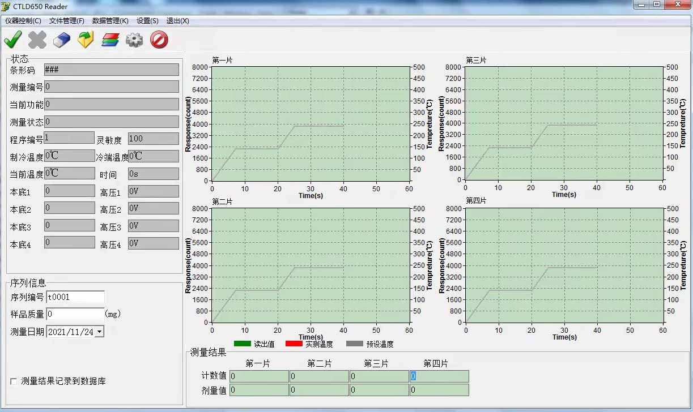This screenshot has height=412, width=693.
Task: Click the 序列编号 input showing t0001
Action: pos(75,297)
